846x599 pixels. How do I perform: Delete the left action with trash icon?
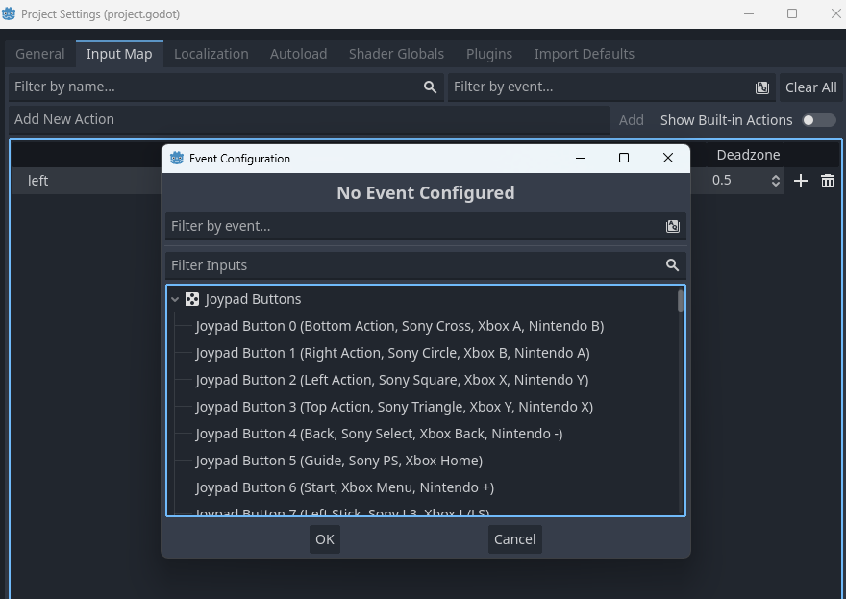(x=828, y=181)
